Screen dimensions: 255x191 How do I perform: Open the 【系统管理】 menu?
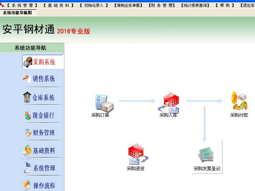click(x=22, y=6)
